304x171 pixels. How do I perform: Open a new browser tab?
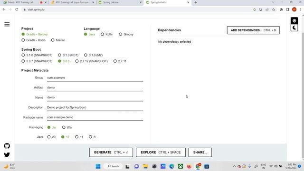[x=196, y=2]
